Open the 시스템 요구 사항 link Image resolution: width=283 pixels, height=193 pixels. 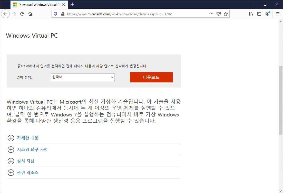(x=32, y=149)
